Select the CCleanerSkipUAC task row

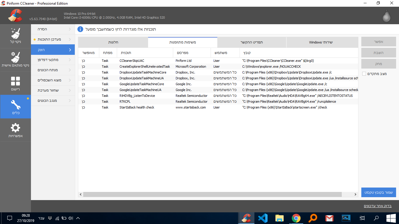pos(218,61)
